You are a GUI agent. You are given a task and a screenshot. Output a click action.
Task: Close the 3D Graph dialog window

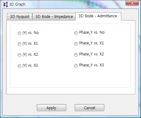click(132, 3)
